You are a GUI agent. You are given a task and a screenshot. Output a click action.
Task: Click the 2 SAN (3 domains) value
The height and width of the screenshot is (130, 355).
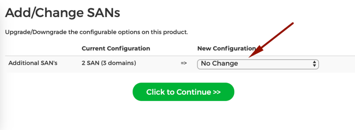(x=109, y=63)
